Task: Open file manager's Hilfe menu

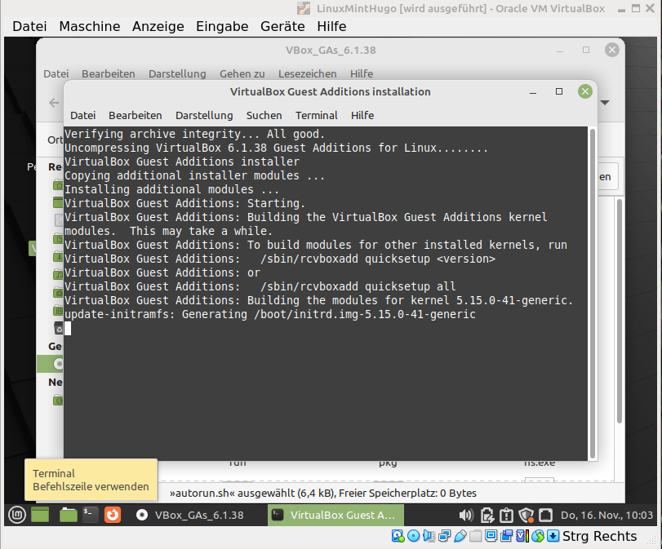Action: click(362, 74)
